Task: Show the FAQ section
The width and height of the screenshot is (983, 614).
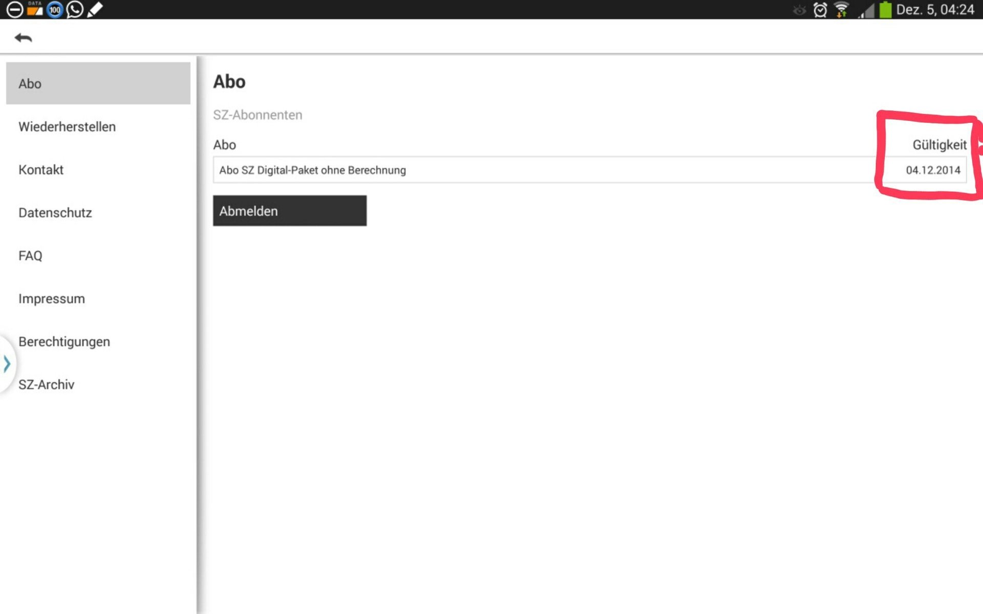Action: (30, 255)
